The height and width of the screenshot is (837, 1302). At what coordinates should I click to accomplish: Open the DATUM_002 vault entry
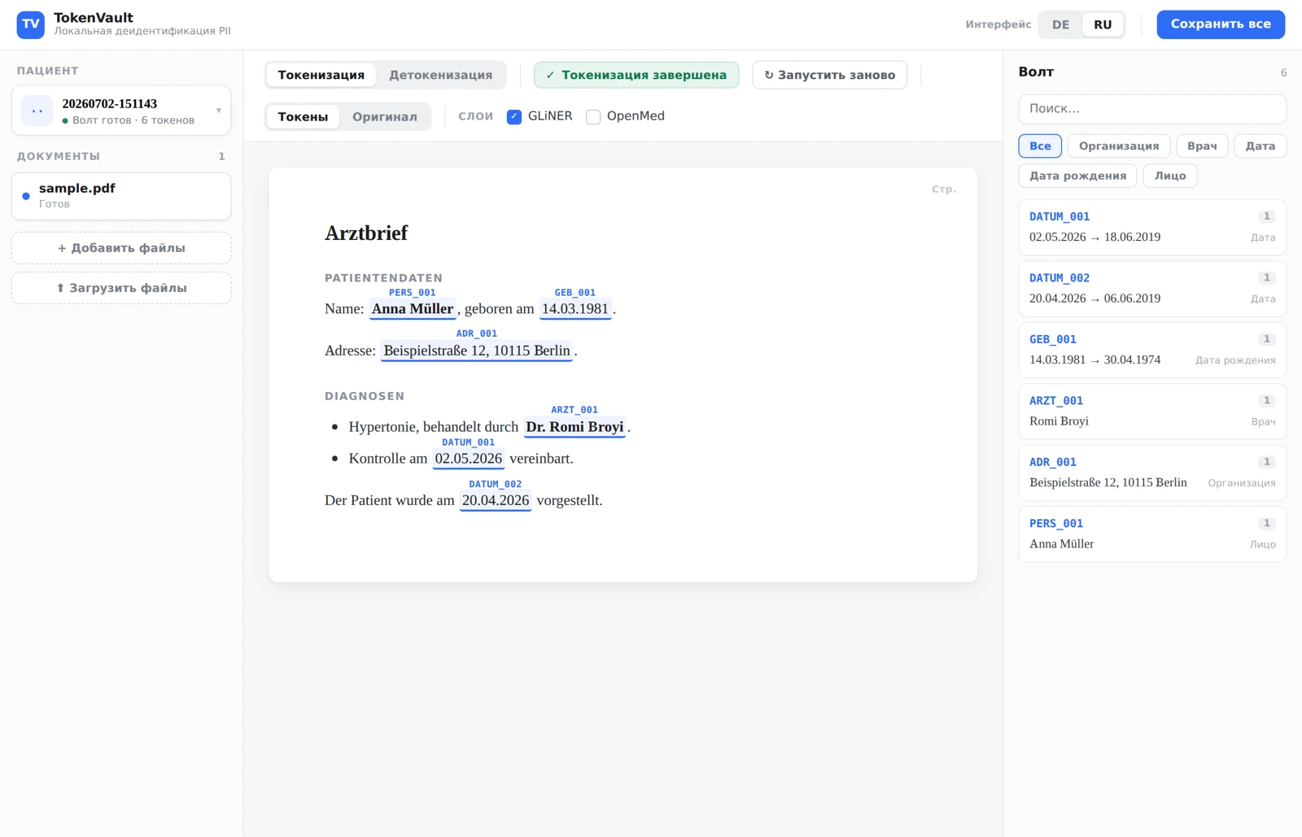[x=1152, y=289]
